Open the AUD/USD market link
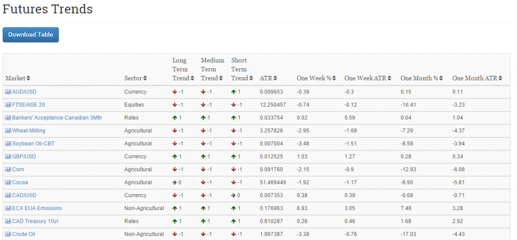Viewport: 517px width, 240px height. [x=24, y=92]
